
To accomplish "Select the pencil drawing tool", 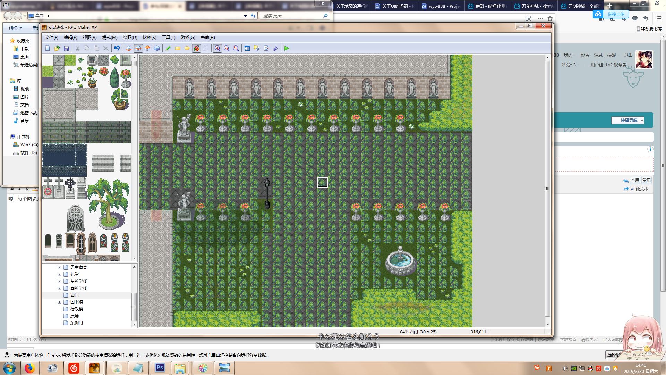I will click(x=168, y=48).
